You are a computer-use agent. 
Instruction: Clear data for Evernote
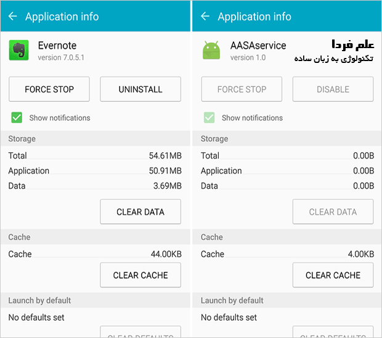point(140,212)
